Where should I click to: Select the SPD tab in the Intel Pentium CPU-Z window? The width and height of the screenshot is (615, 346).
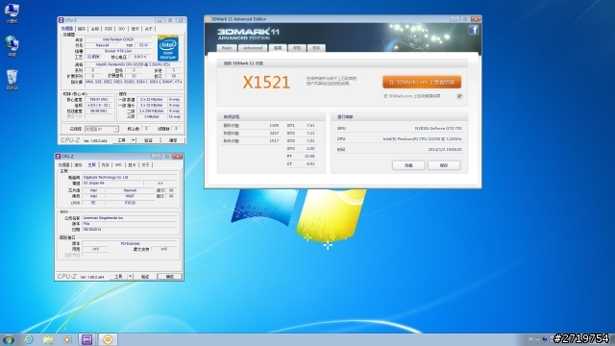click(122, 29)
